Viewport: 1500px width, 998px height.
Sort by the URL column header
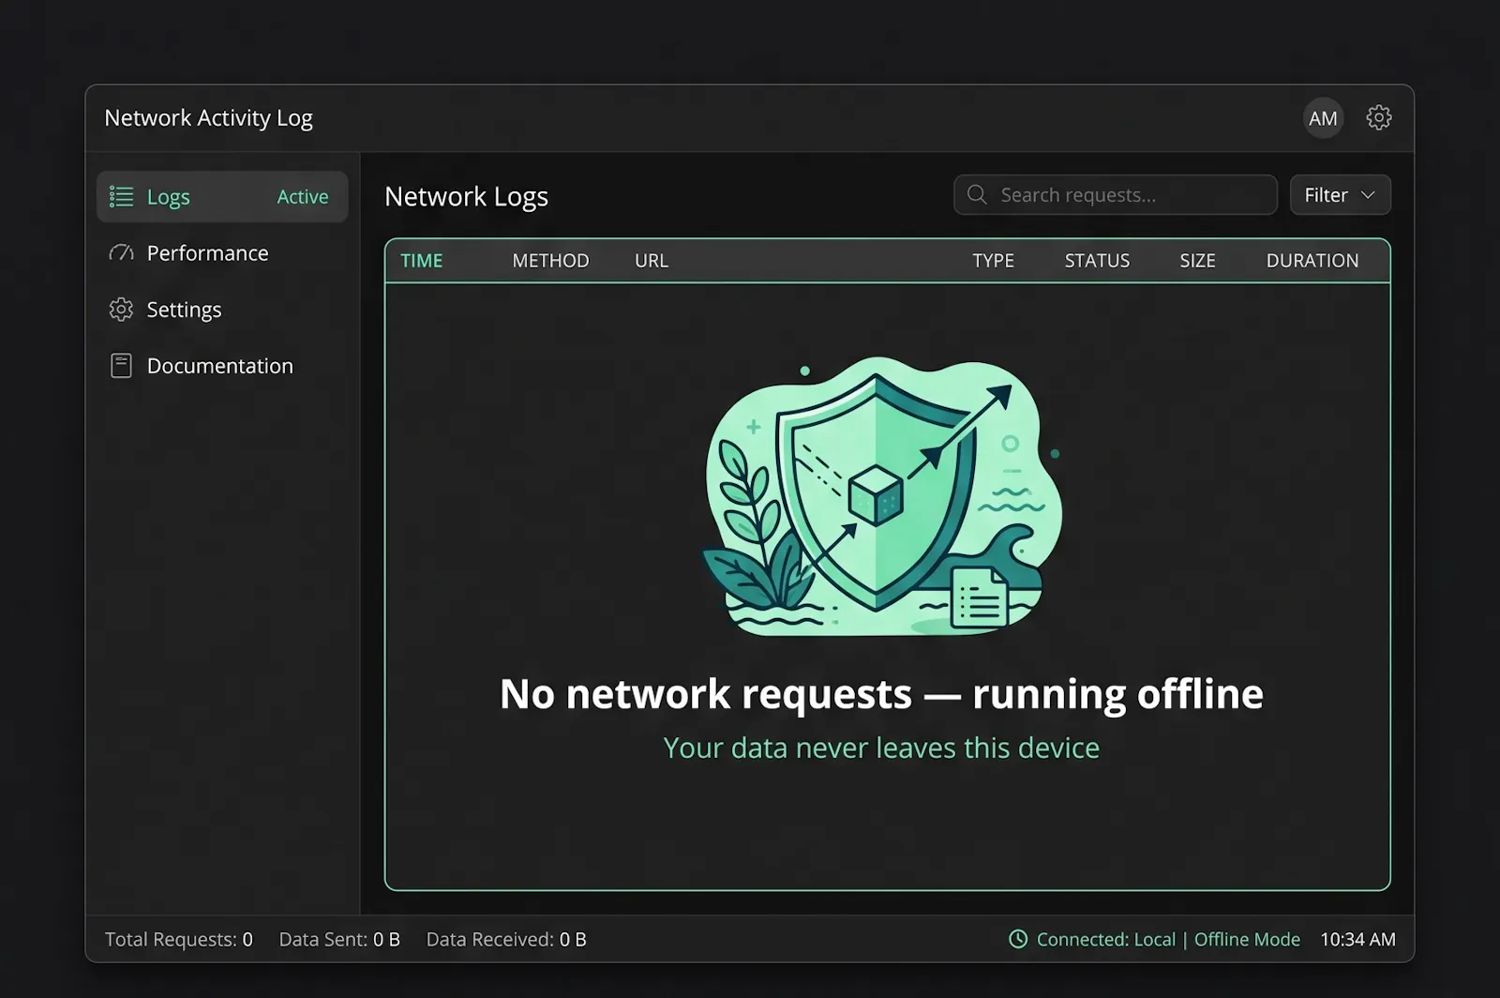click(x=652, y=261)
